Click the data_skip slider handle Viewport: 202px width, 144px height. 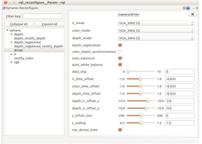tap(128, 72)
